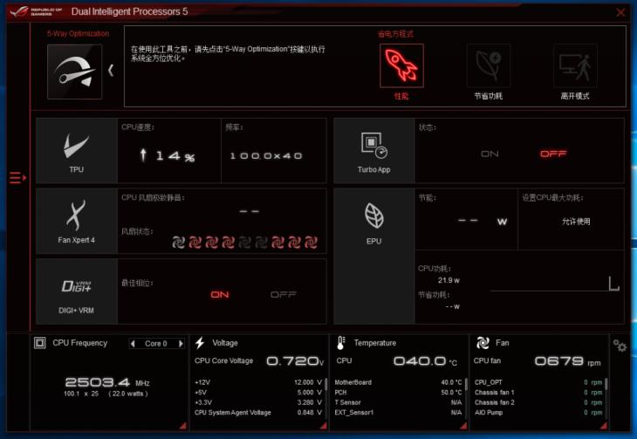Turn Turbo App OFF
The width and height of the screenshot is (637, 439).
[553, 154]
